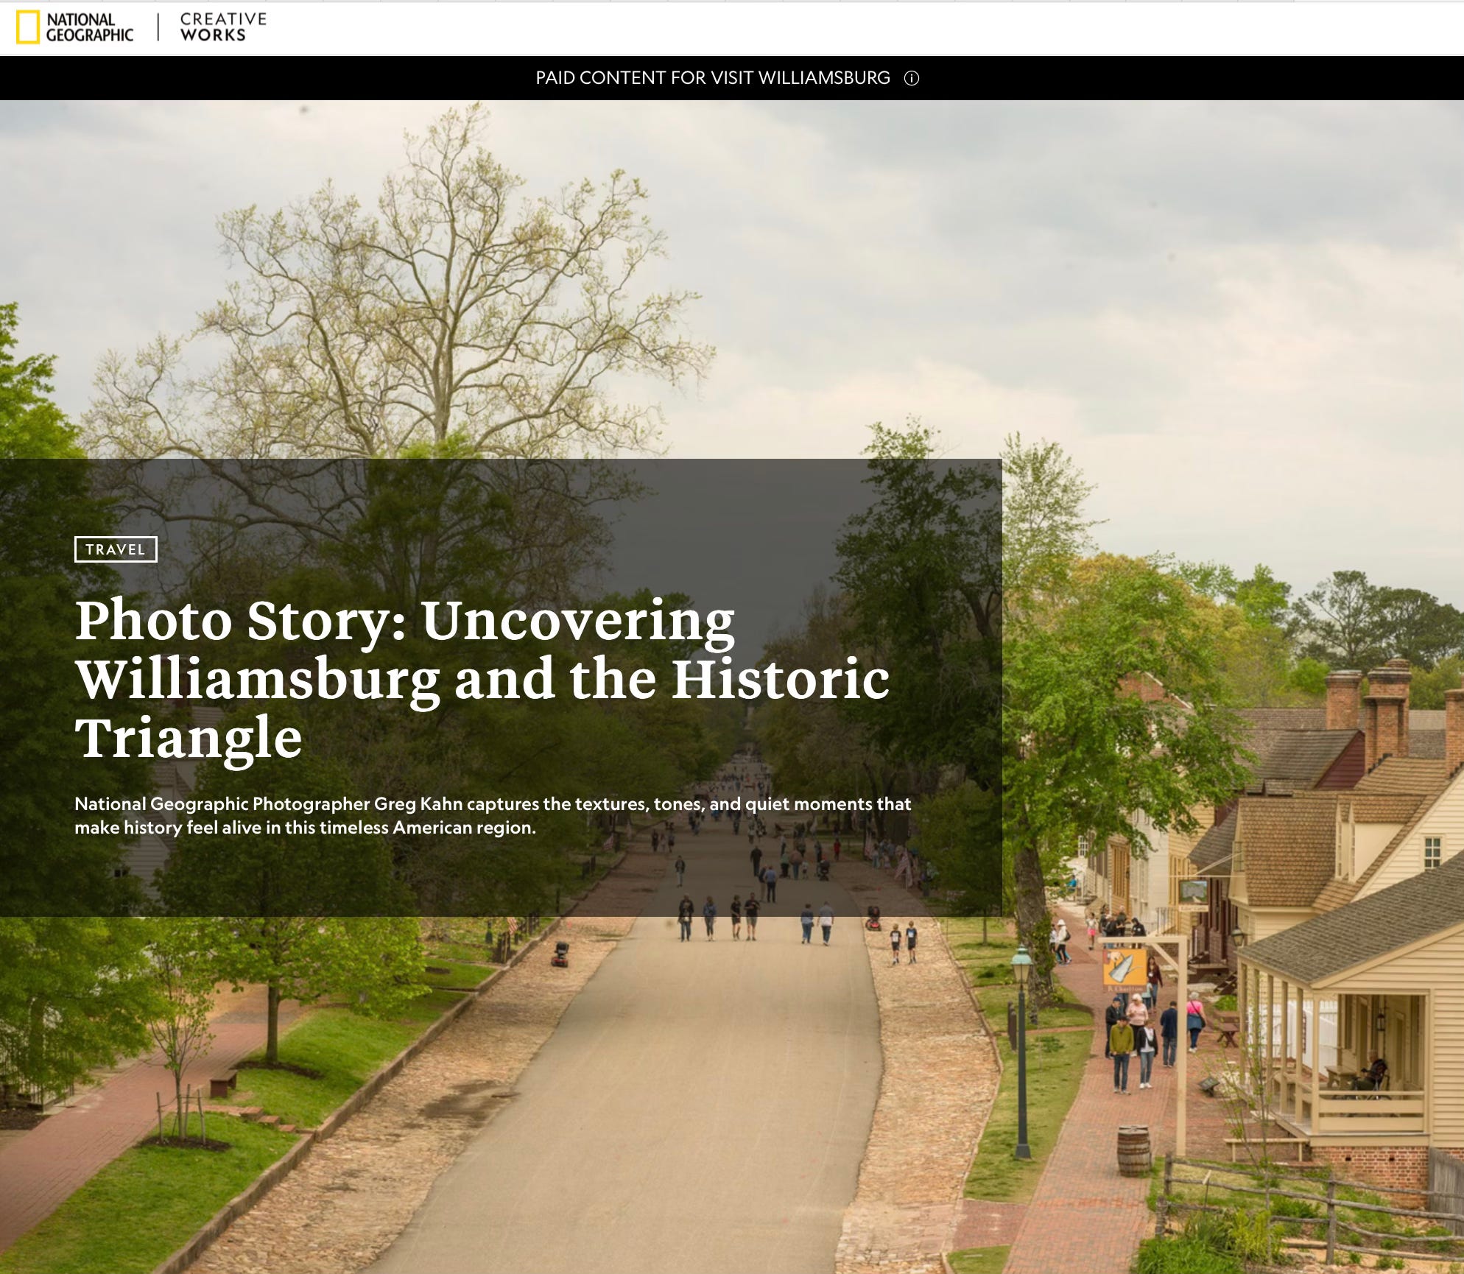Screen dimensions: 1464x1274
Task: Click the Photo Story headline title
Action: (x=482, y=678)
